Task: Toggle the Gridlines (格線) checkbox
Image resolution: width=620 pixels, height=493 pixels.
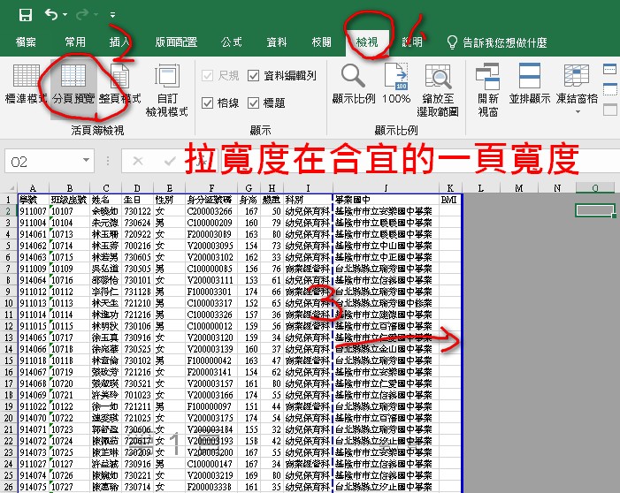Action: (208, 103)
